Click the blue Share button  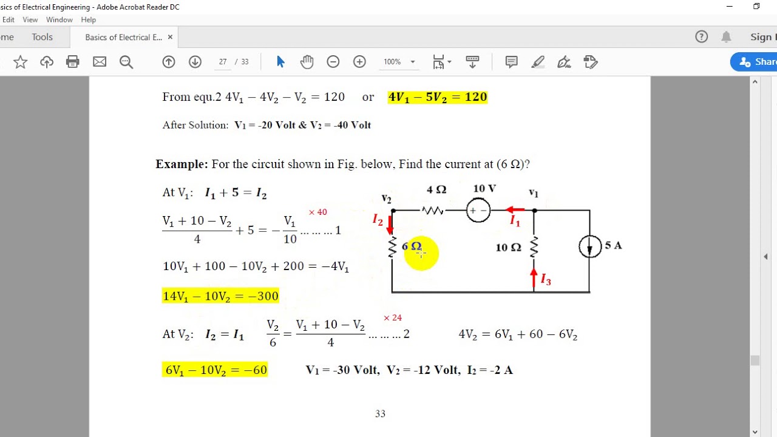pos(754,62)
